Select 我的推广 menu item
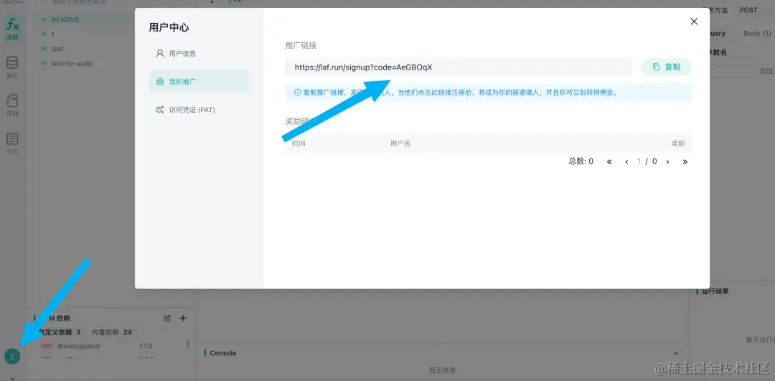775x381 pixels. tap(199, 82)
